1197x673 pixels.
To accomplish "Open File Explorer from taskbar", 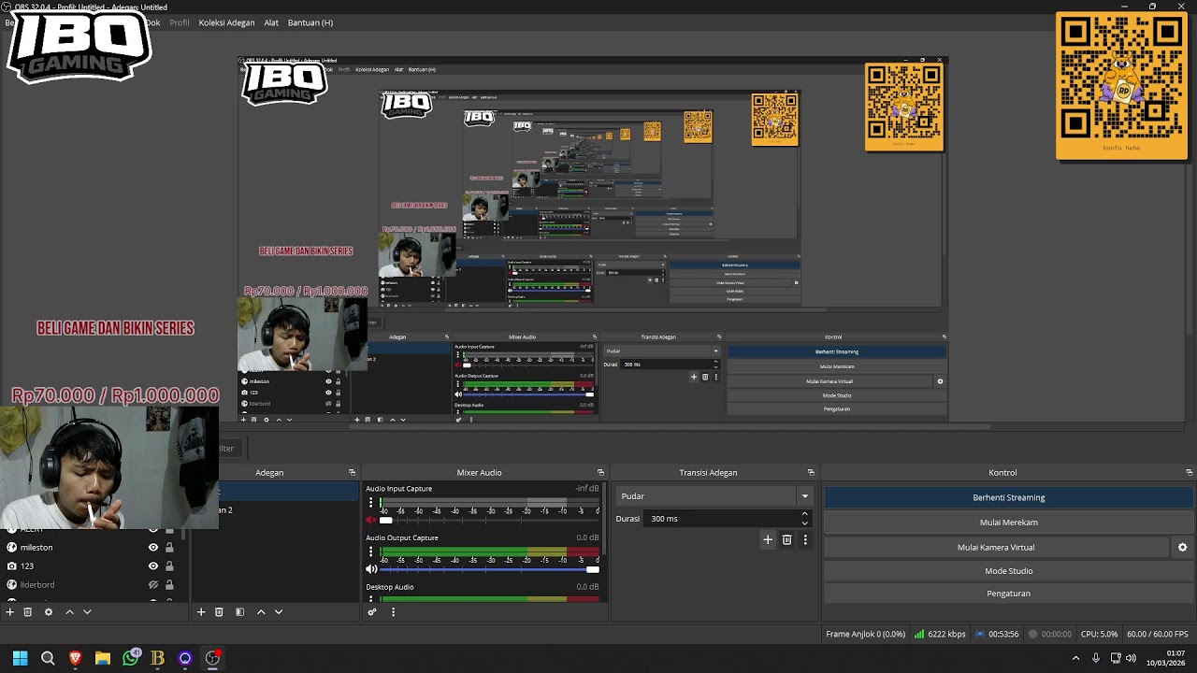I will [103, 658].
